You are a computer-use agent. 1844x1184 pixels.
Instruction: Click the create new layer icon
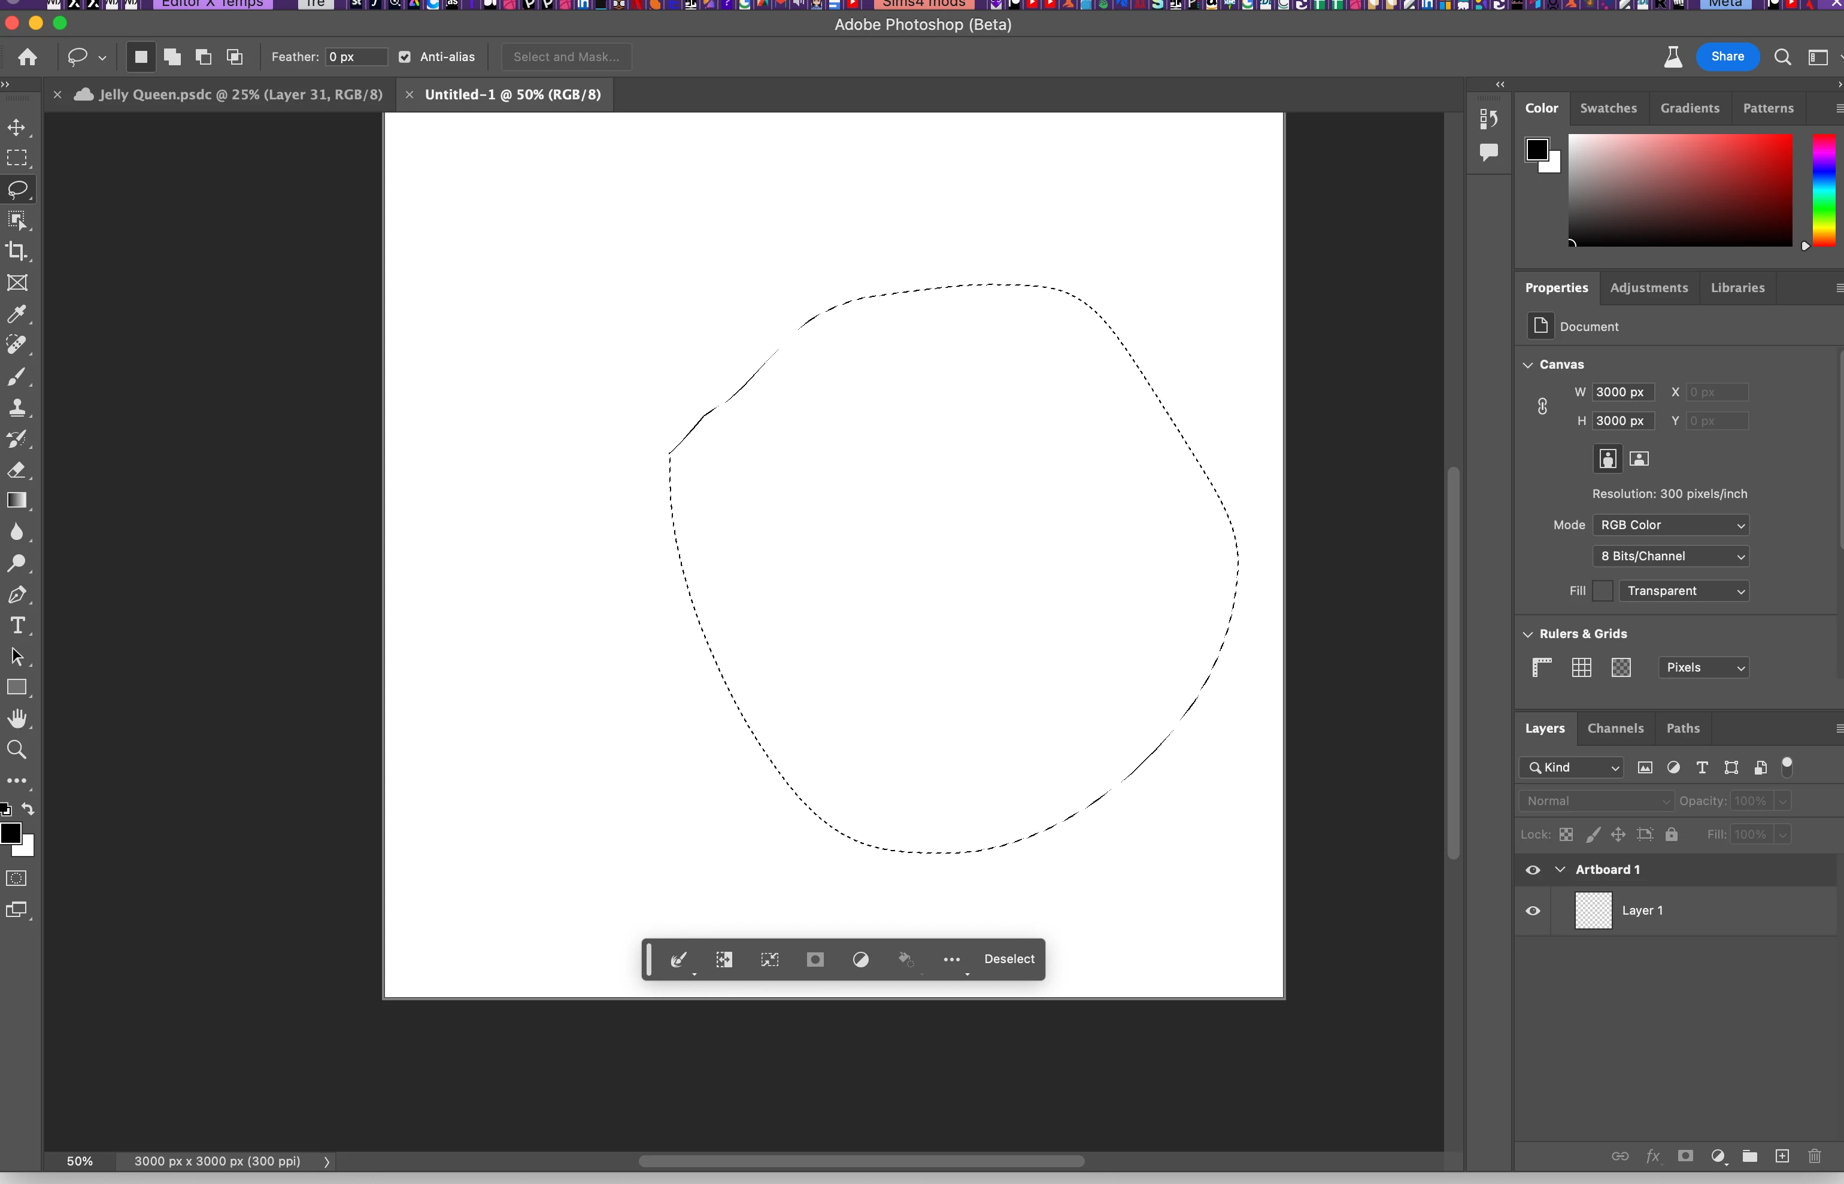click(x=1782, y=1156)
